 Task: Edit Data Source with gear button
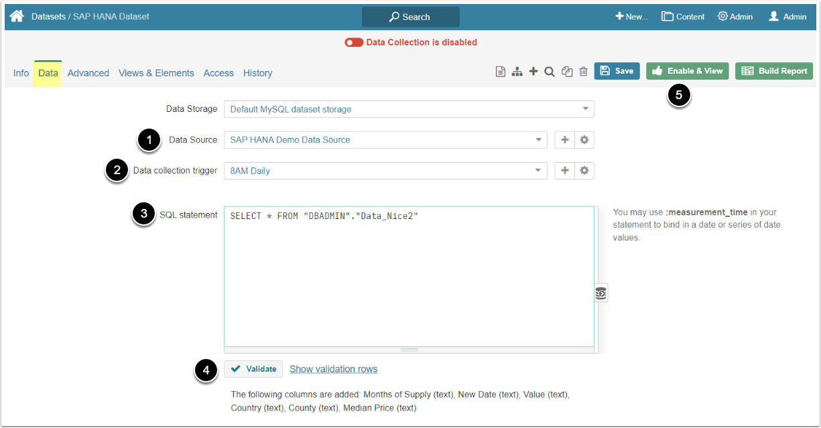coord(584,140)
